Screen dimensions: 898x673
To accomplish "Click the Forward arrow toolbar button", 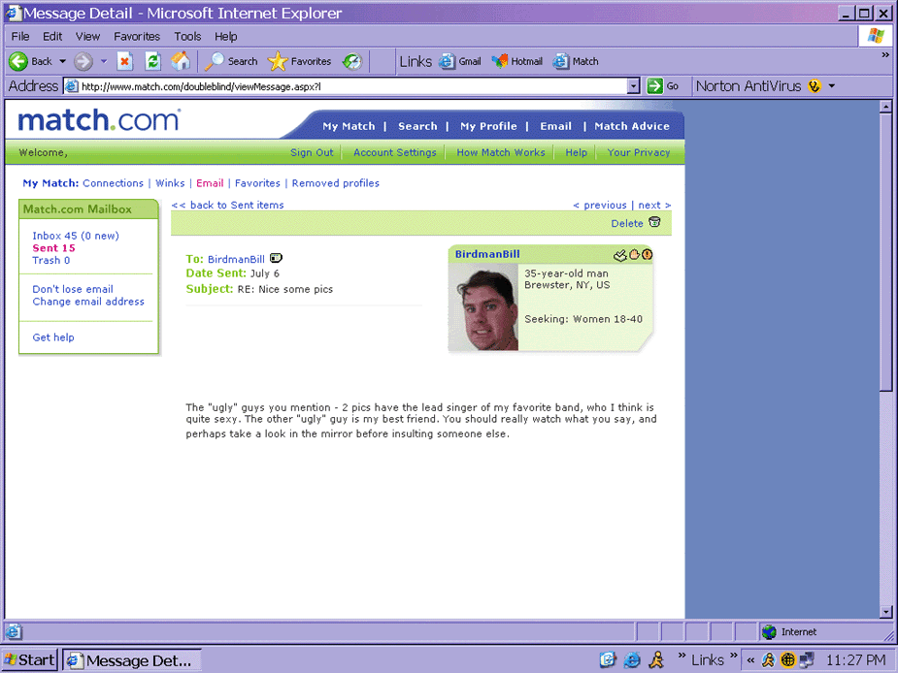I will tap(83, 61).
